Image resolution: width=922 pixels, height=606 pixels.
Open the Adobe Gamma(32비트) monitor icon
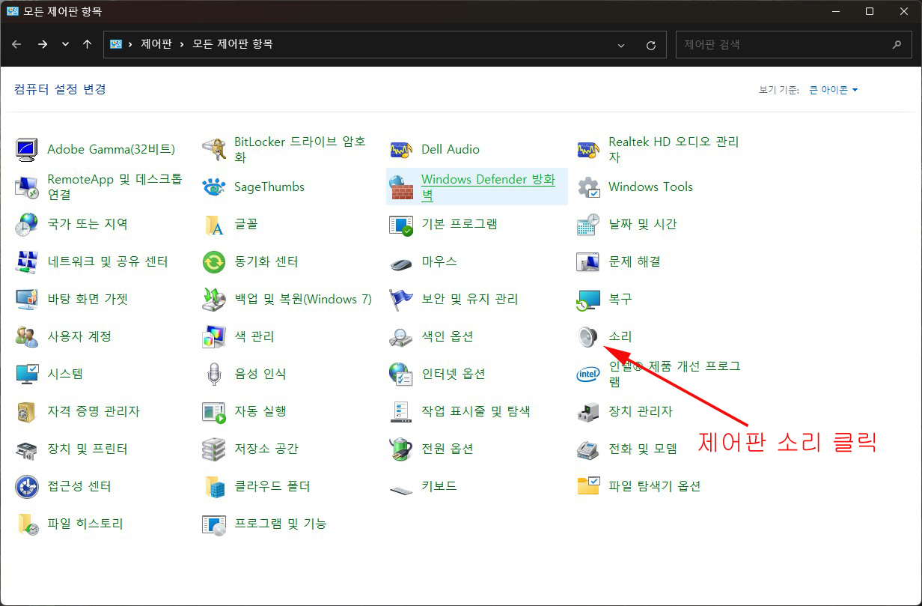(27, 149)
